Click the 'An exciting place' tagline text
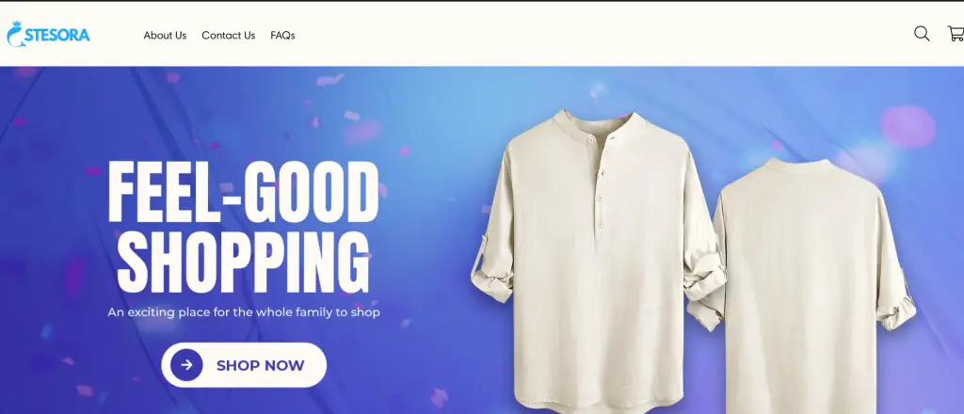The width and height of the screenshot is (964, 414). tap(244, 312)
